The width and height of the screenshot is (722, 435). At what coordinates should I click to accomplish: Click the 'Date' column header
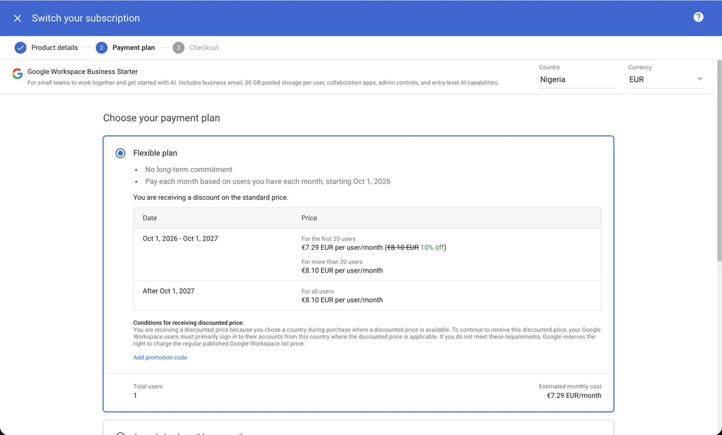tap(150, 218)
